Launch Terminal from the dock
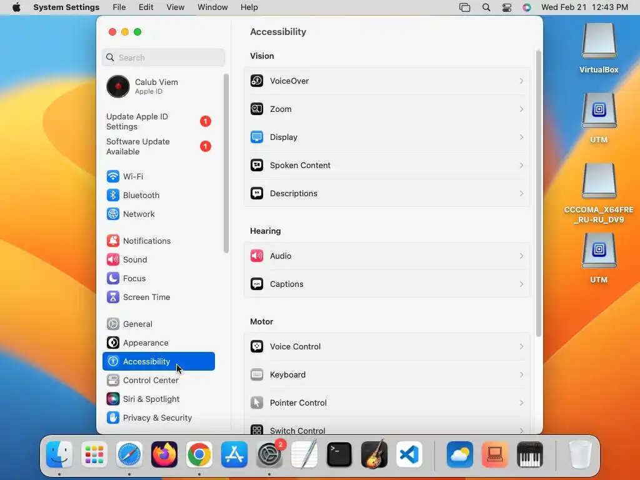 339,454
